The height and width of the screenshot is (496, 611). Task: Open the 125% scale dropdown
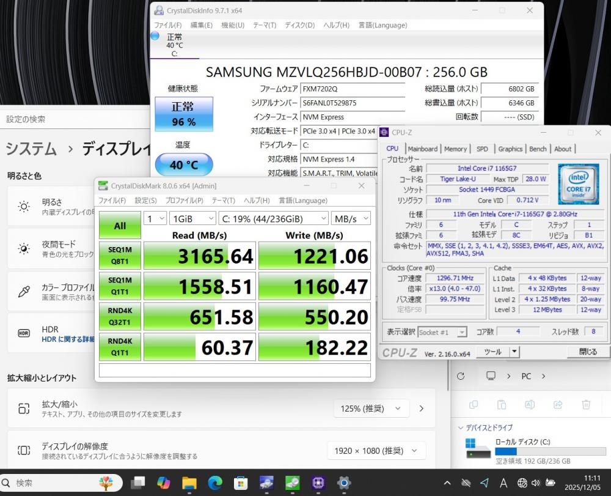click(x=371, y=408)
